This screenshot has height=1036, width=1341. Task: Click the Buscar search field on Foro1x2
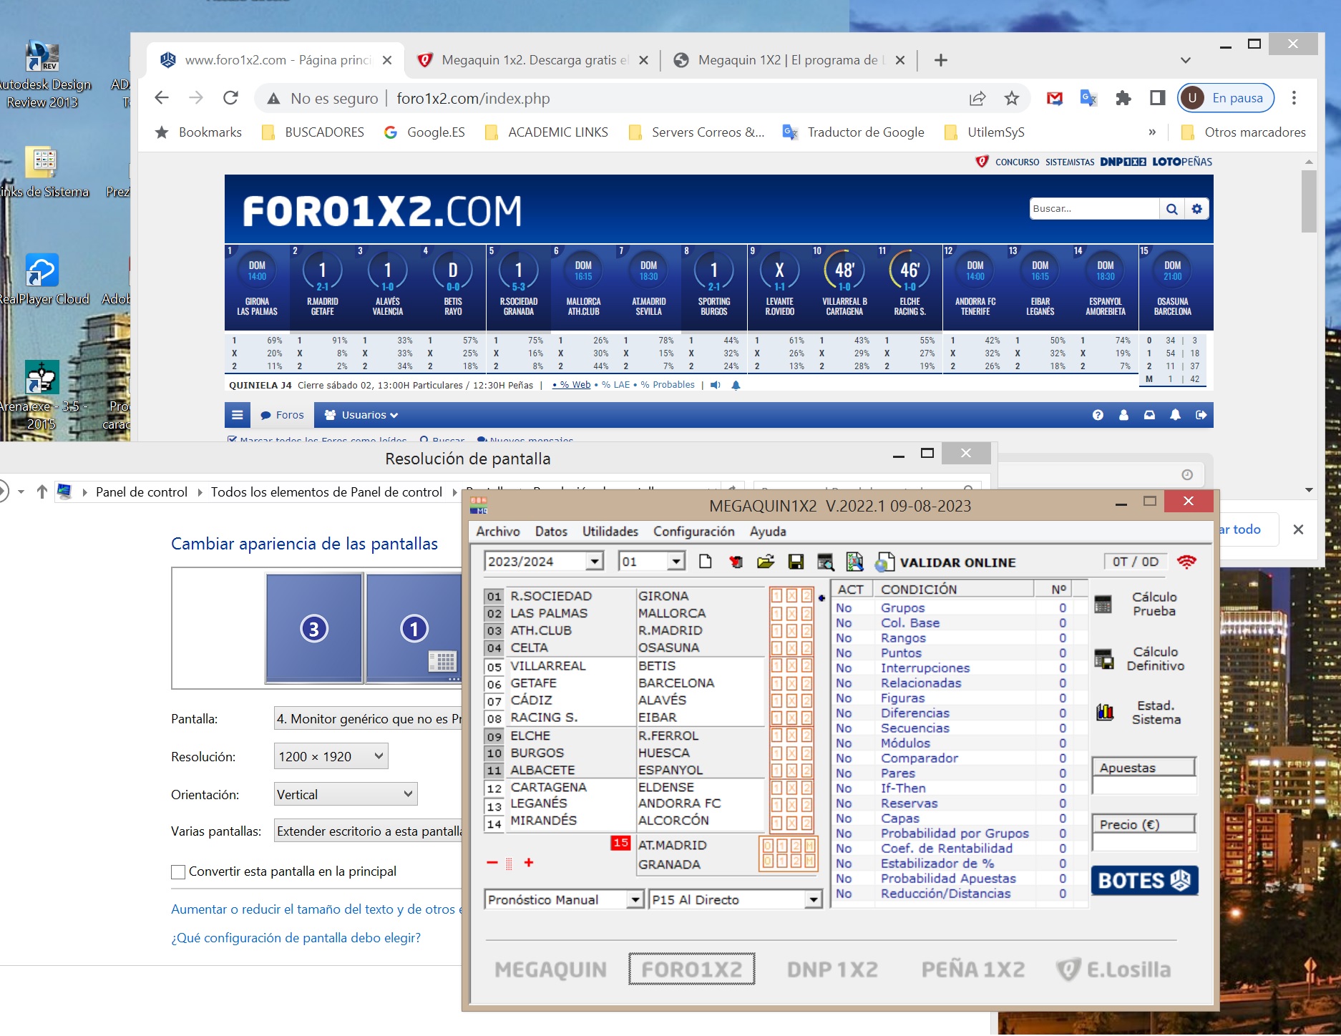click(x=1094, y=209)
